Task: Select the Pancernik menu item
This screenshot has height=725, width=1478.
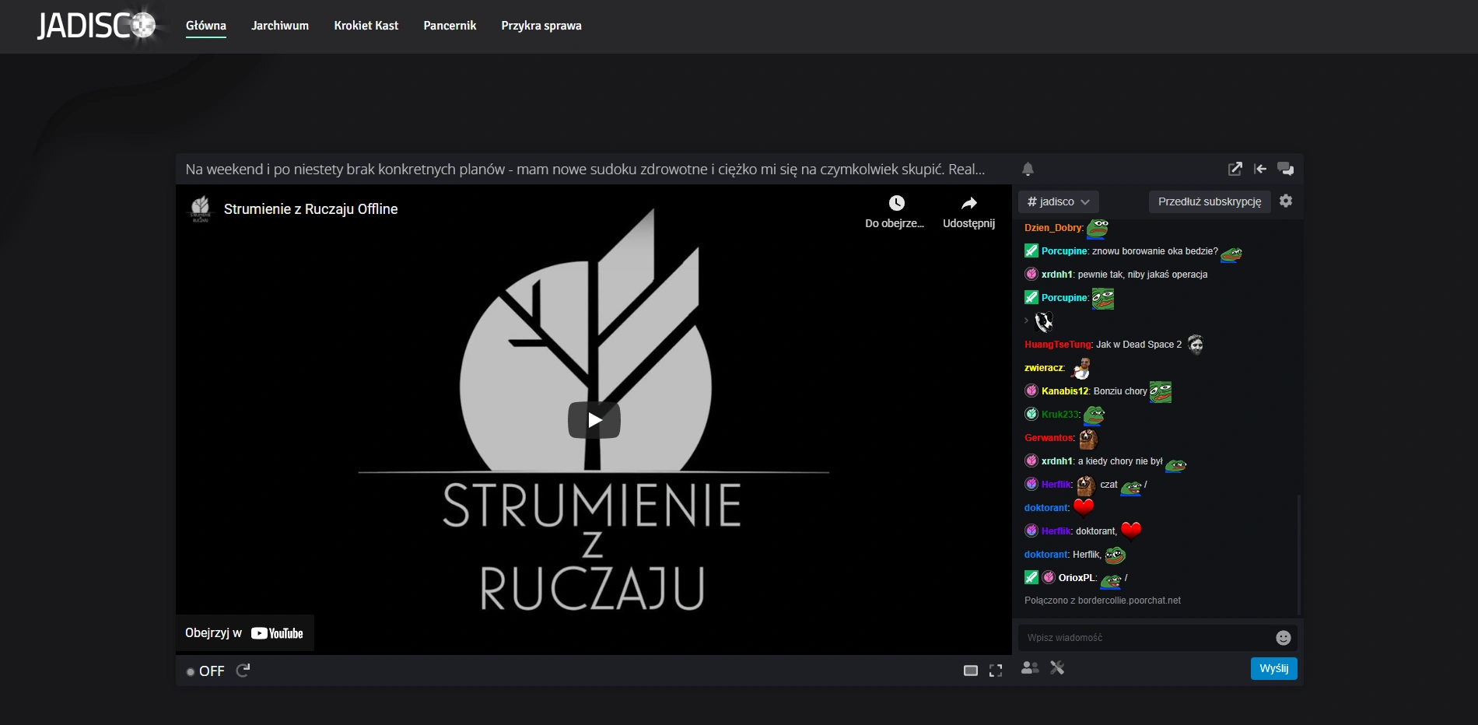Action: click(x=450, y=26)
